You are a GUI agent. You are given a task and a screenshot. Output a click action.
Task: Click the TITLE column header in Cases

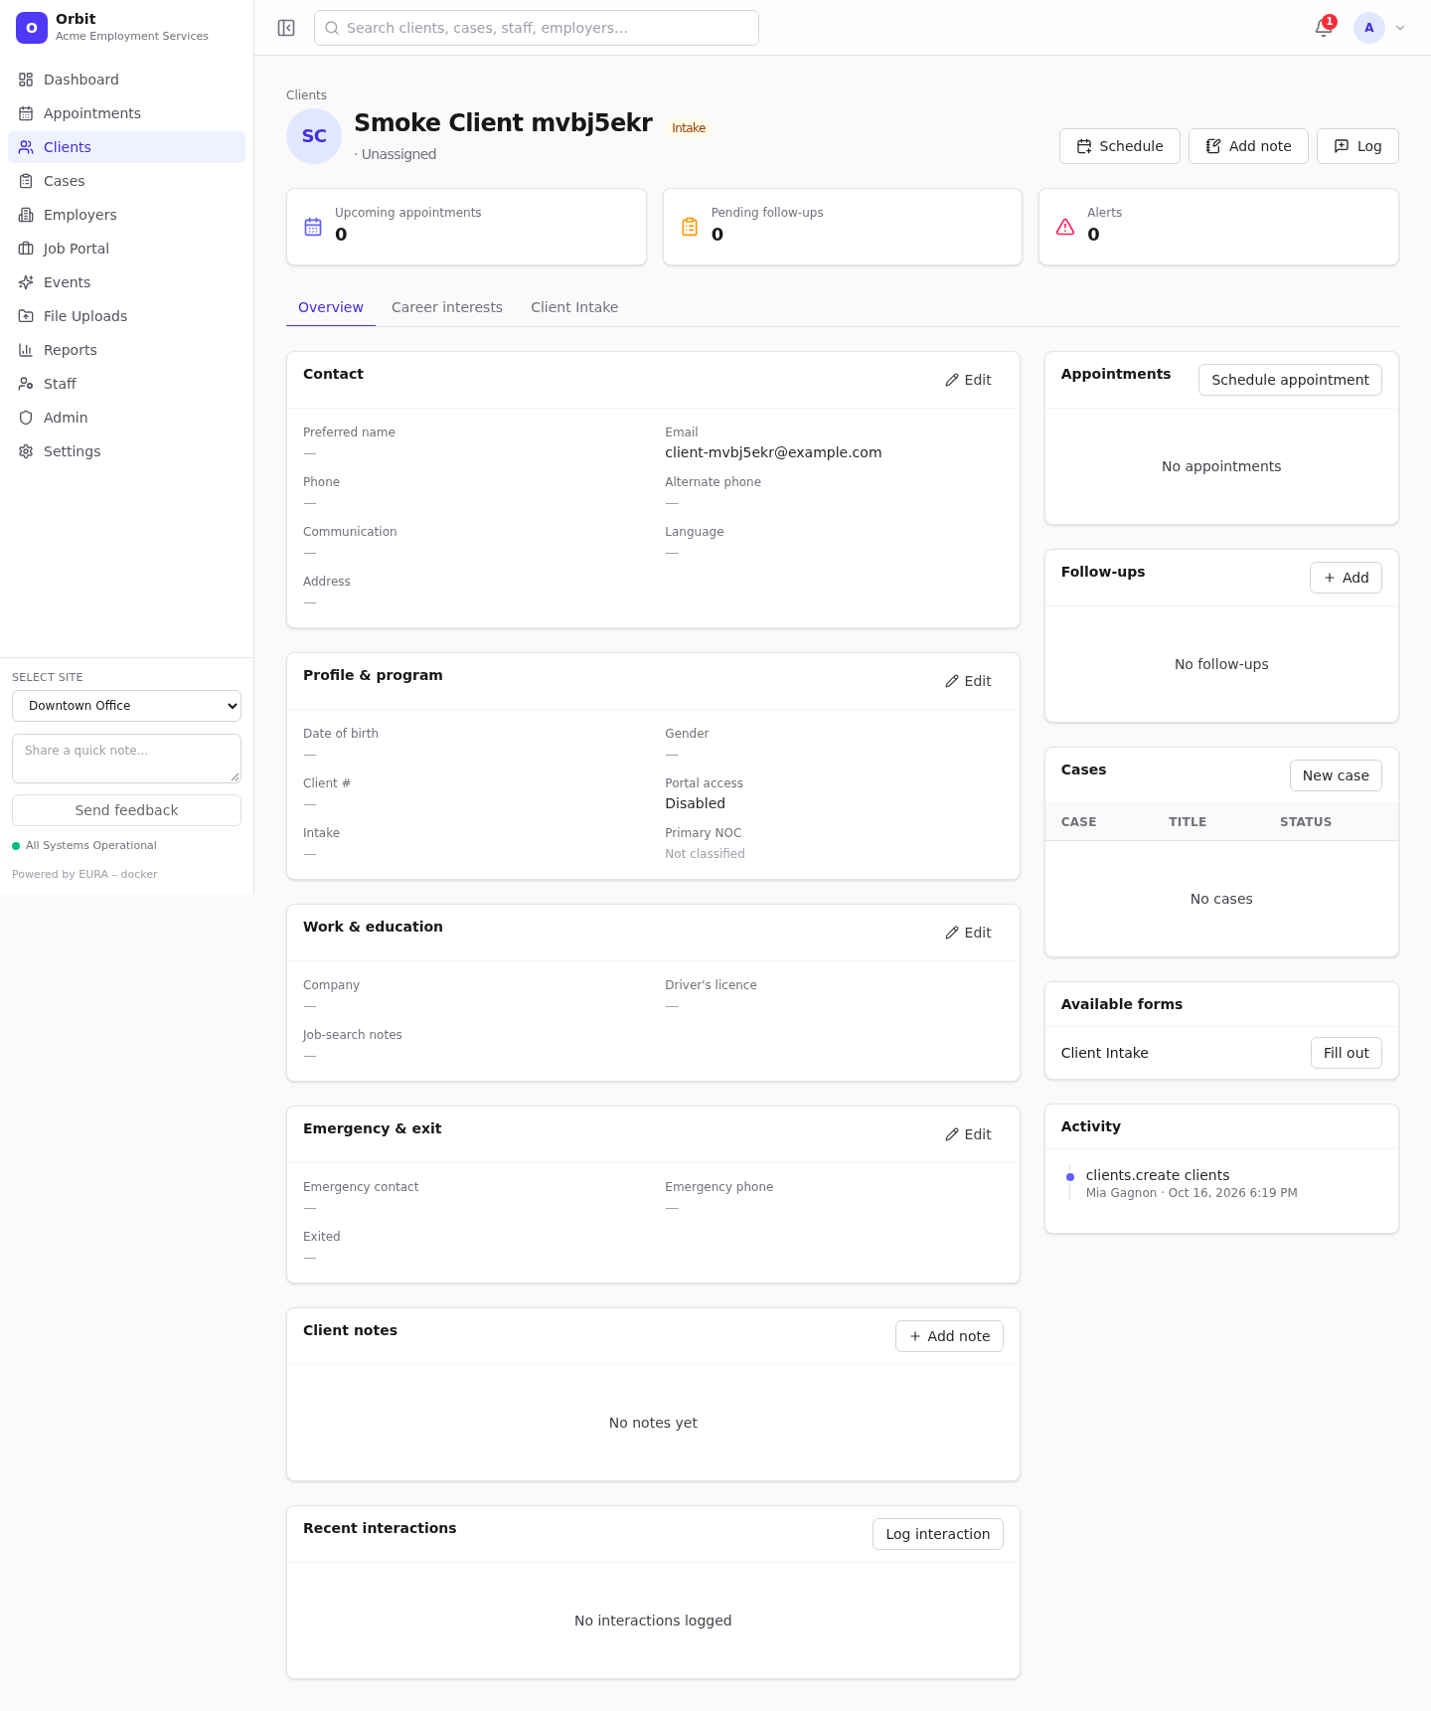pyautogui.click(x=1188, y=822)
